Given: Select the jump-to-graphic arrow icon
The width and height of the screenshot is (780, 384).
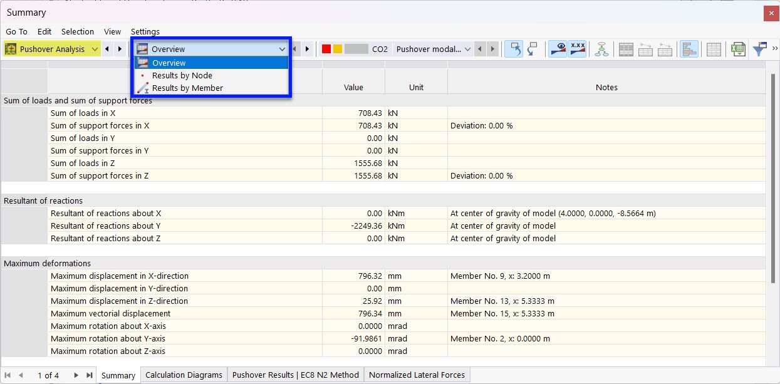Looking at the screenshot, I should click(513, 48).
